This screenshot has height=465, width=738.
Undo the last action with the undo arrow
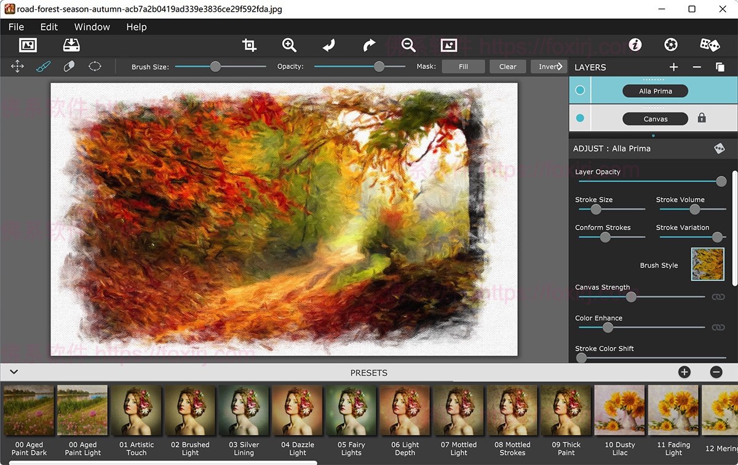[328, 44]
